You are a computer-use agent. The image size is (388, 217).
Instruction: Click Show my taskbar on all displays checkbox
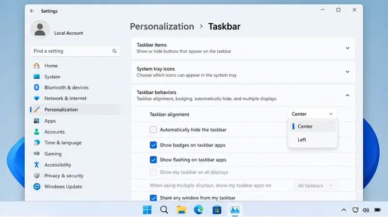153,173
